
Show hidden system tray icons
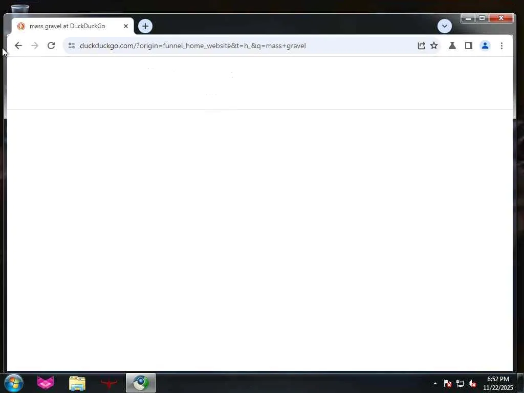pos(435,383)
